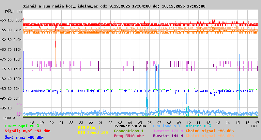Click the '00' hour label on the x-axis

pyautogui.click(x=91, y=123)
